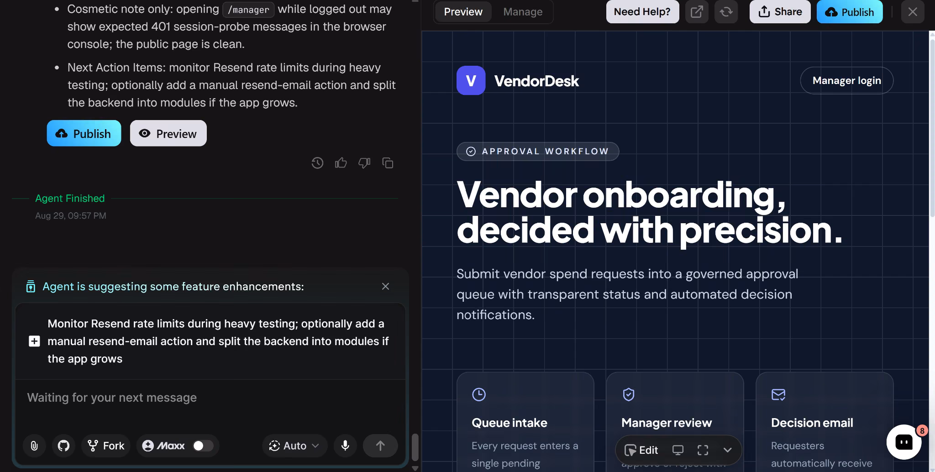The image size is (935, 472).
Task: Close the preview panel
Action: pyautogui.click(x=913, y=12)
